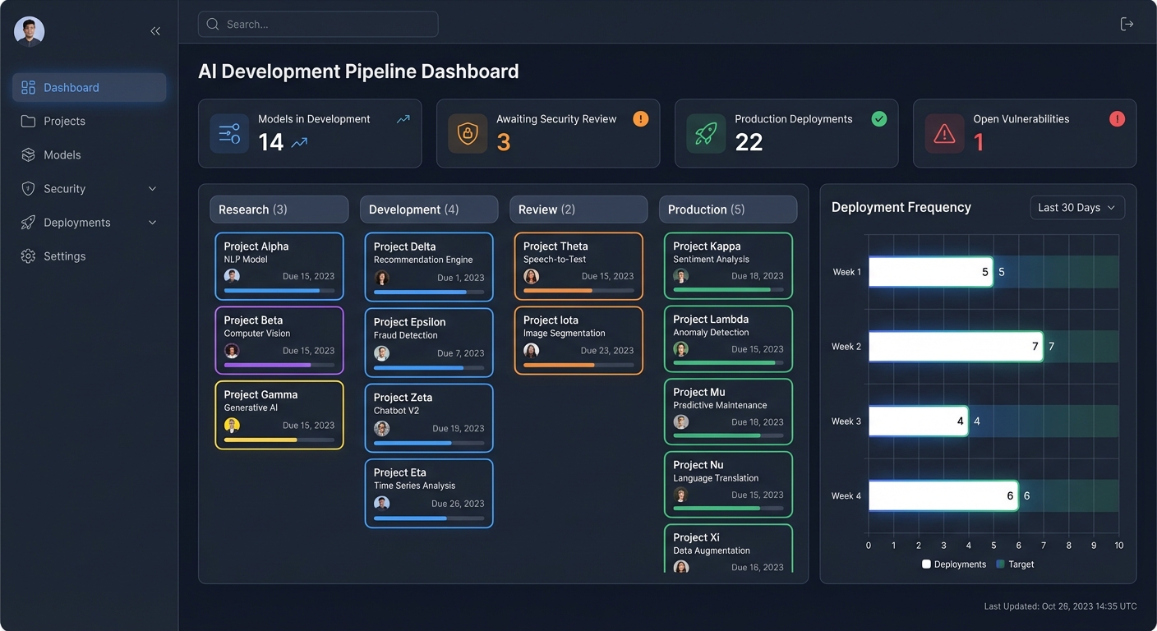Open the Settings gear icon
The width and height of the screenshot is (1157, 631).
(27, 256)
